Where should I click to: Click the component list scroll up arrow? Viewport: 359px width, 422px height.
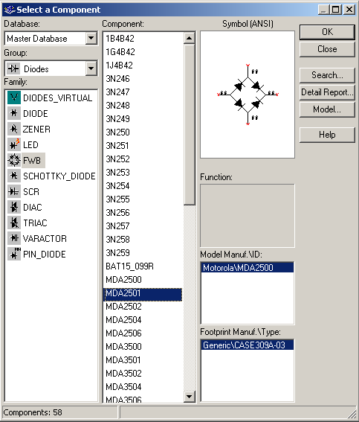coord(190,38)
